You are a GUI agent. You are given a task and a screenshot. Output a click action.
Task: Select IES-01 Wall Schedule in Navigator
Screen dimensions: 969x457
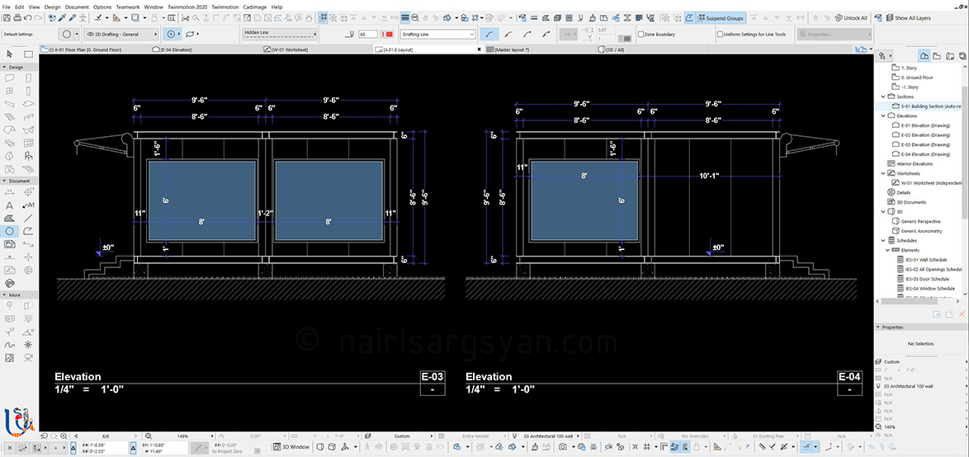click(x=925, y=259)
